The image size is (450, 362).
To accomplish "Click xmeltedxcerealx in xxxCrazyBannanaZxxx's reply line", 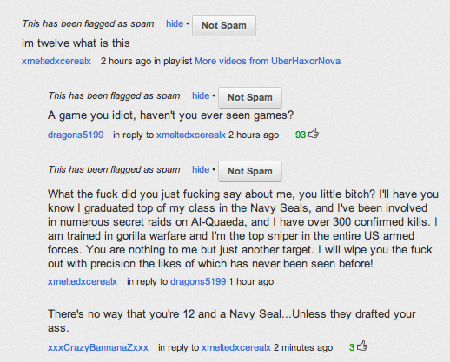I will tap(236, 347).
